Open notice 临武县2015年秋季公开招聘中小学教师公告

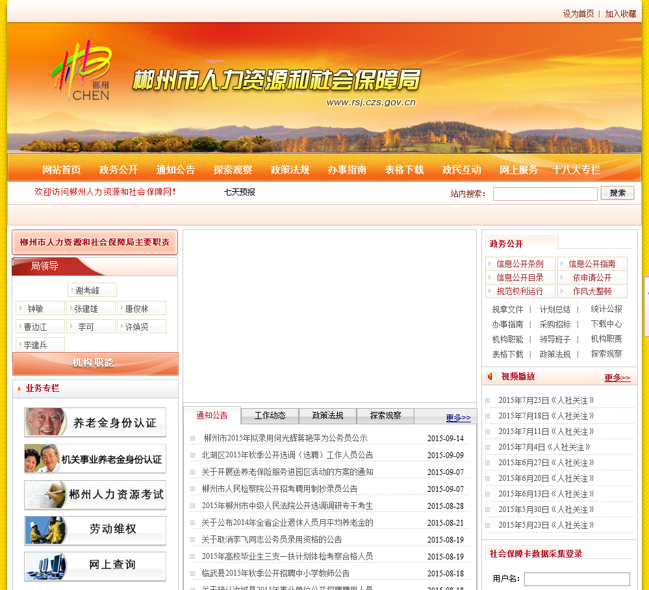click(275, 574)
